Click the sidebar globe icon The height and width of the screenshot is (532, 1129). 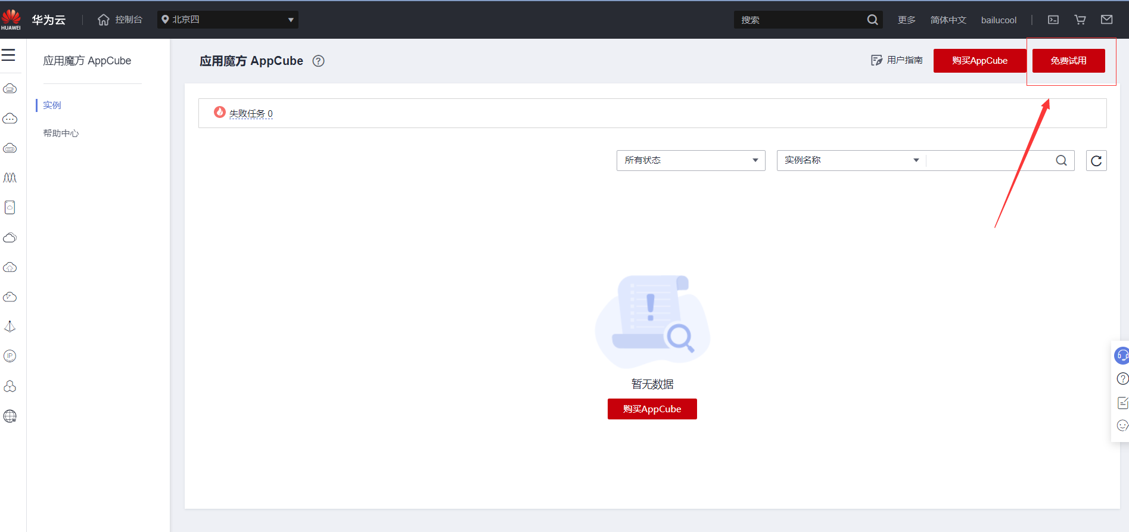(10, 416)
